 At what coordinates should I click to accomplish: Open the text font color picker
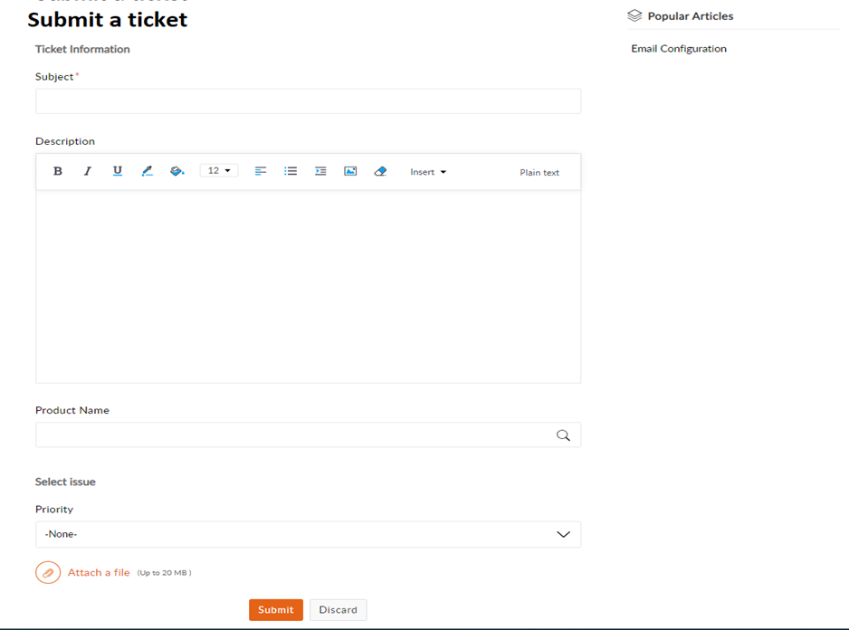[148, 171]
